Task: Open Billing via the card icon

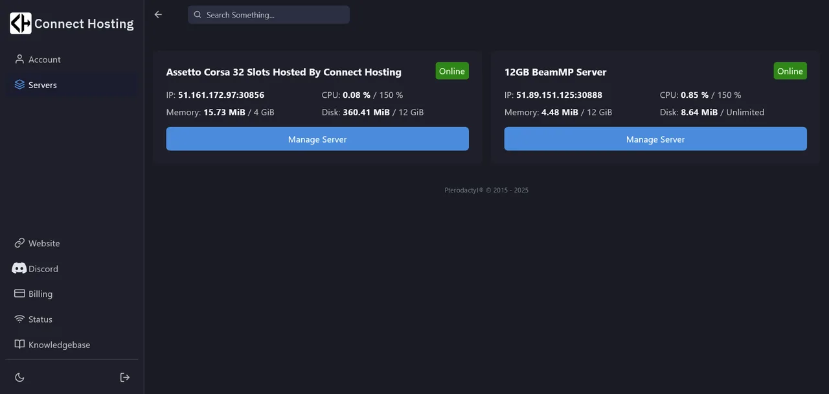Action: (x=19, y=294)
